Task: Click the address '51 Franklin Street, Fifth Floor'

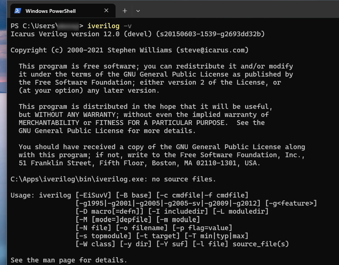Action: point(81,163)
